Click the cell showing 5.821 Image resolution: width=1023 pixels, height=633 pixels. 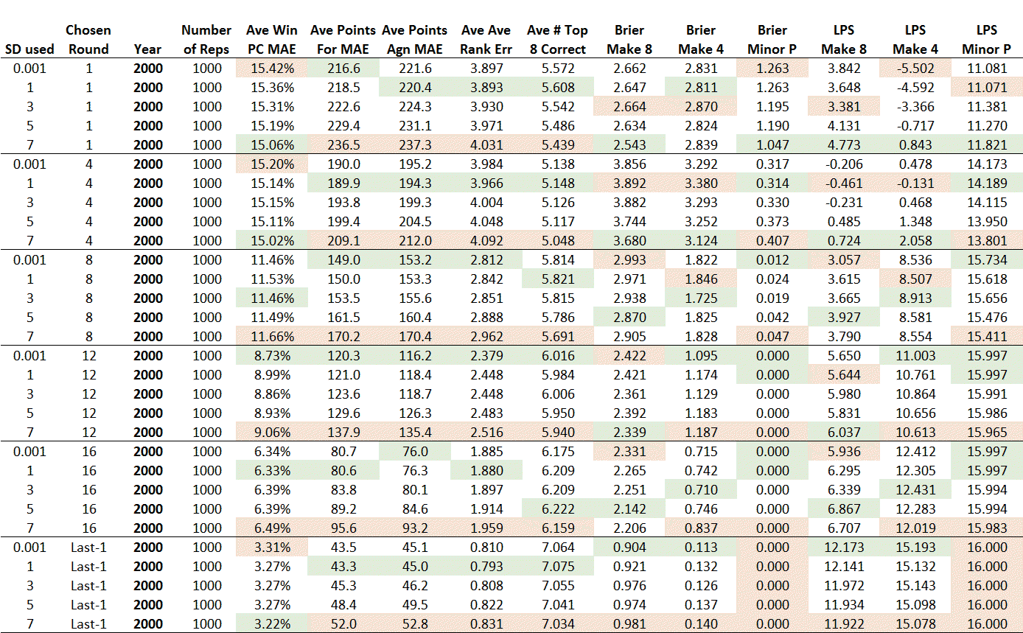tap(558, 279)
